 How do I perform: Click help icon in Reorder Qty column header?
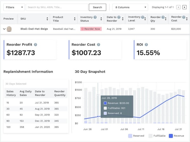[x=163, y=17]
